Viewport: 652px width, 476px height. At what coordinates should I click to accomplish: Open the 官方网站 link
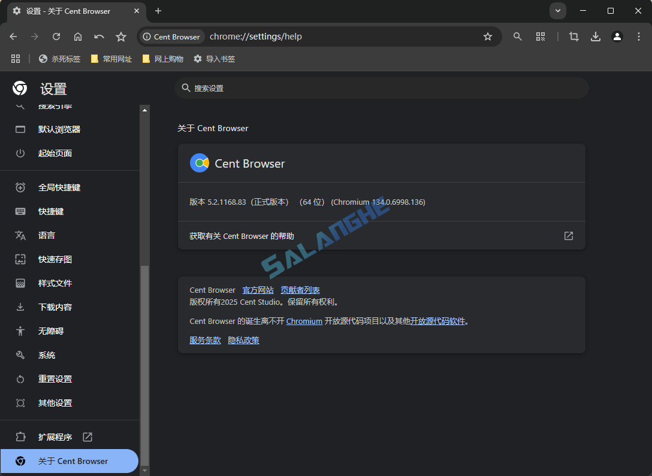click(x=258, y=290)
